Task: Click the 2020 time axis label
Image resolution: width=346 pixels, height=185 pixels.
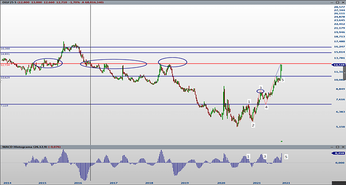Action: (221, 183)
